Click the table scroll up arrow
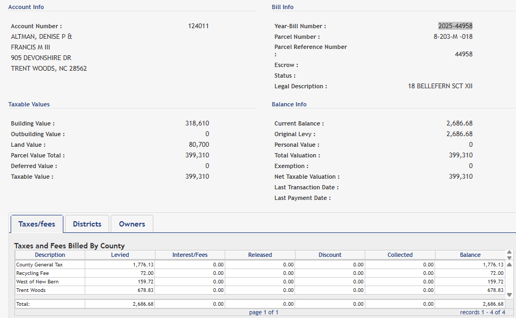The image size is (516, 318). point(510,264)
